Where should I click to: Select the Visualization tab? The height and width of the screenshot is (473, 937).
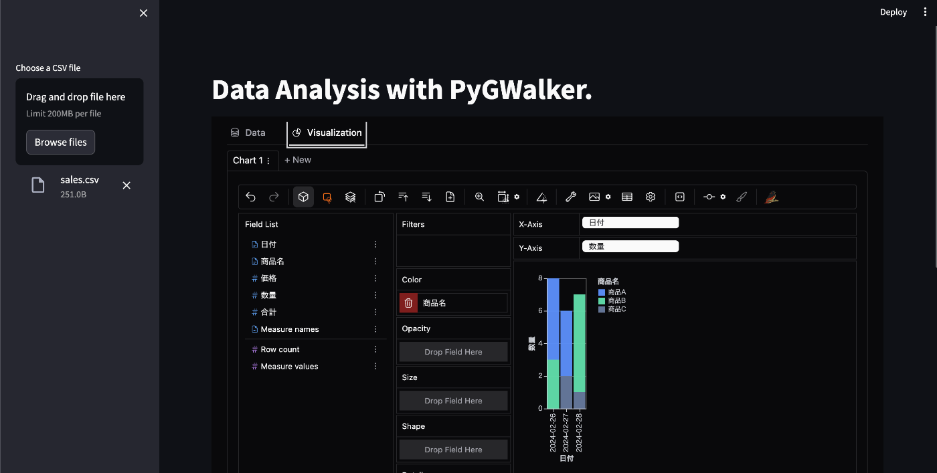pos(327,132)
